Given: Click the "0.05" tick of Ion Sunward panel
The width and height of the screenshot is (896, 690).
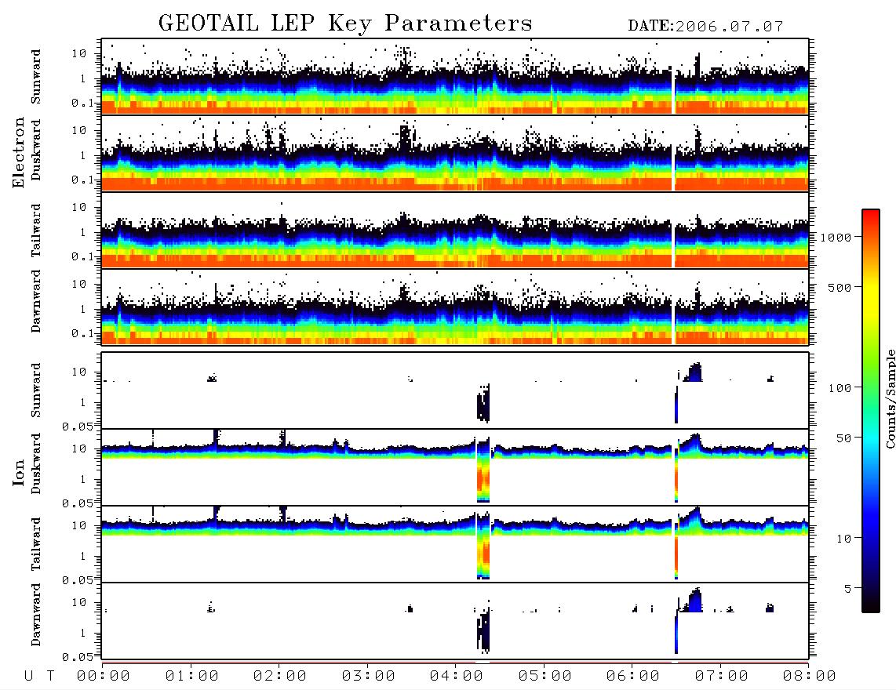Looking at the screenshot, I should coord(78,426).
